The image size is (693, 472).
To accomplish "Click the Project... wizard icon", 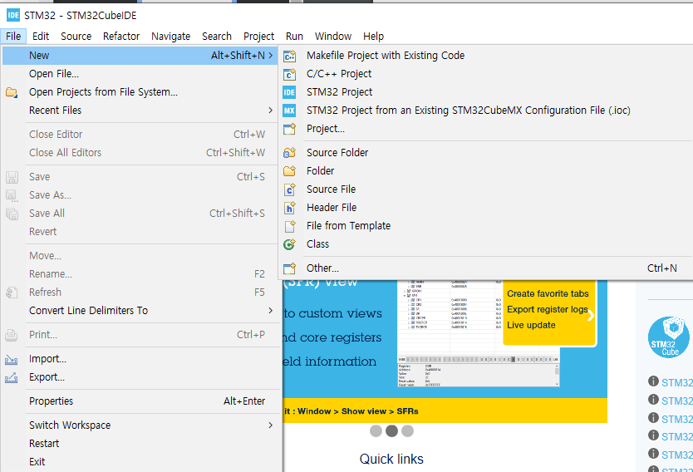I will point(289,129).
